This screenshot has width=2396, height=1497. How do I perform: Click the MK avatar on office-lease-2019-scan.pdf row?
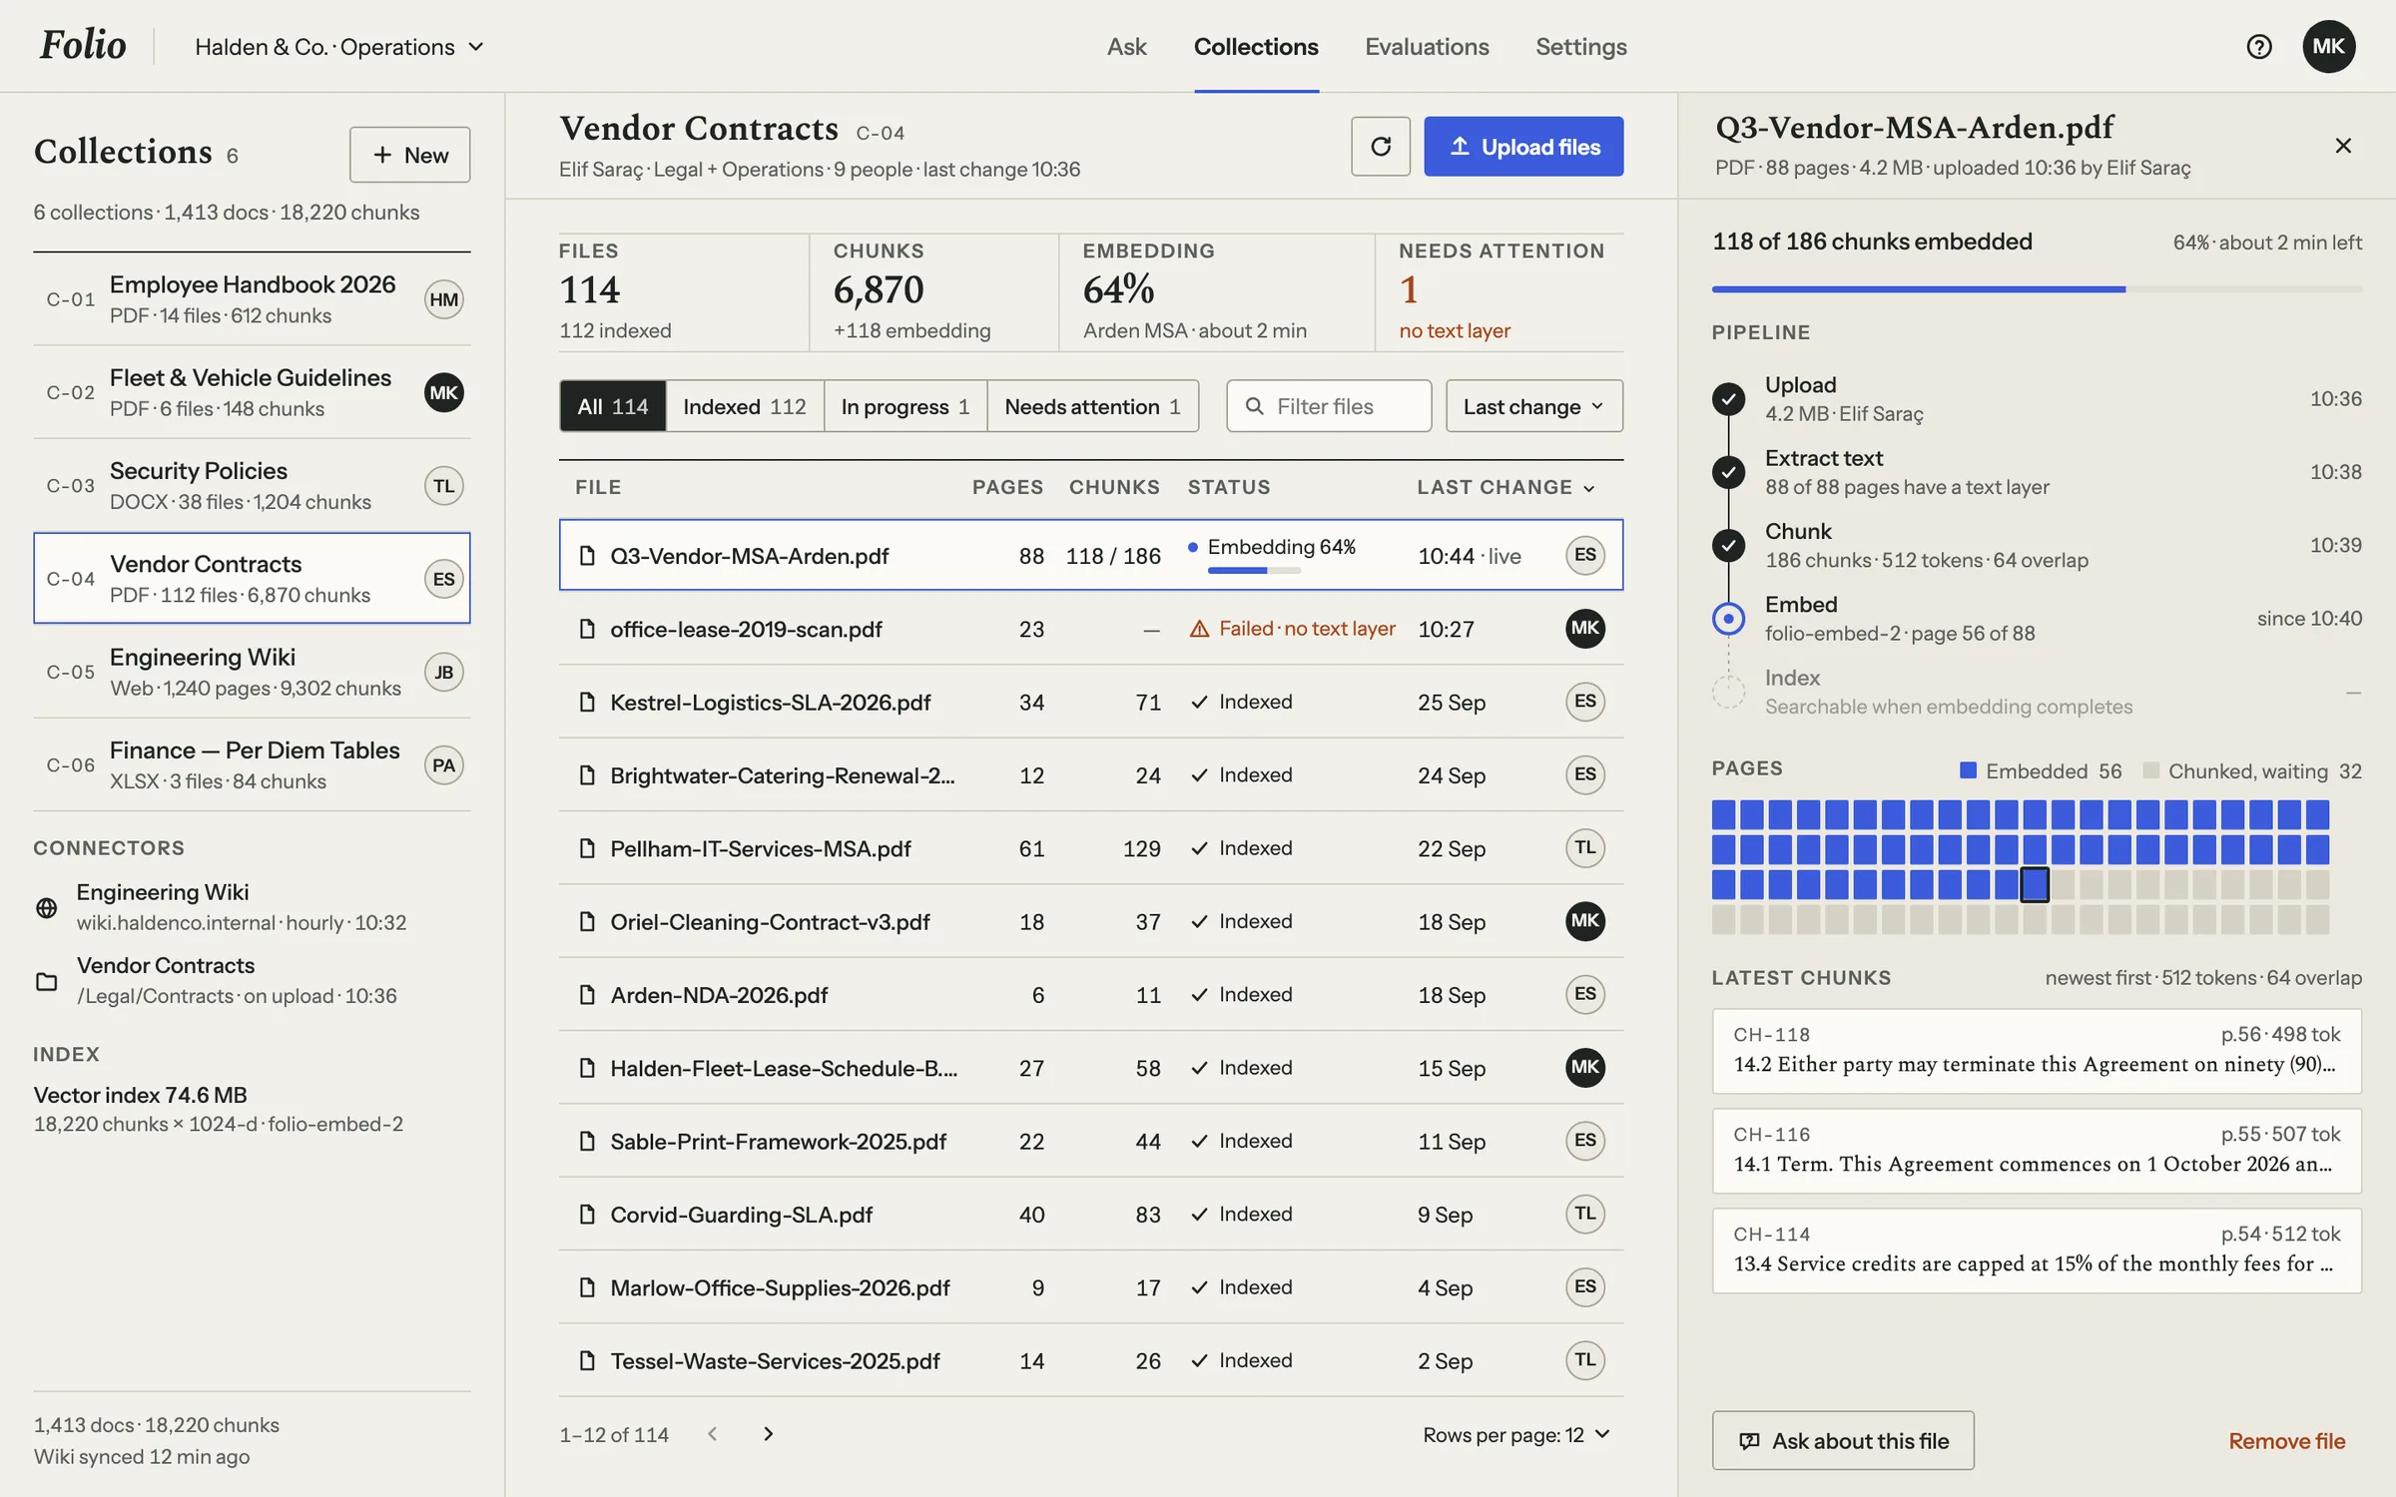(x=1584, y=628)
